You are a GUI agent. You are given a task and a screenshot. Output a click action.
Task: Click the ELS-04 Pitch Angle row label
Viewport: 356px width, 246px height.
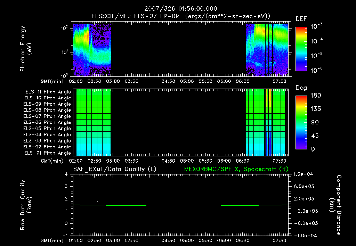point(47,134)
